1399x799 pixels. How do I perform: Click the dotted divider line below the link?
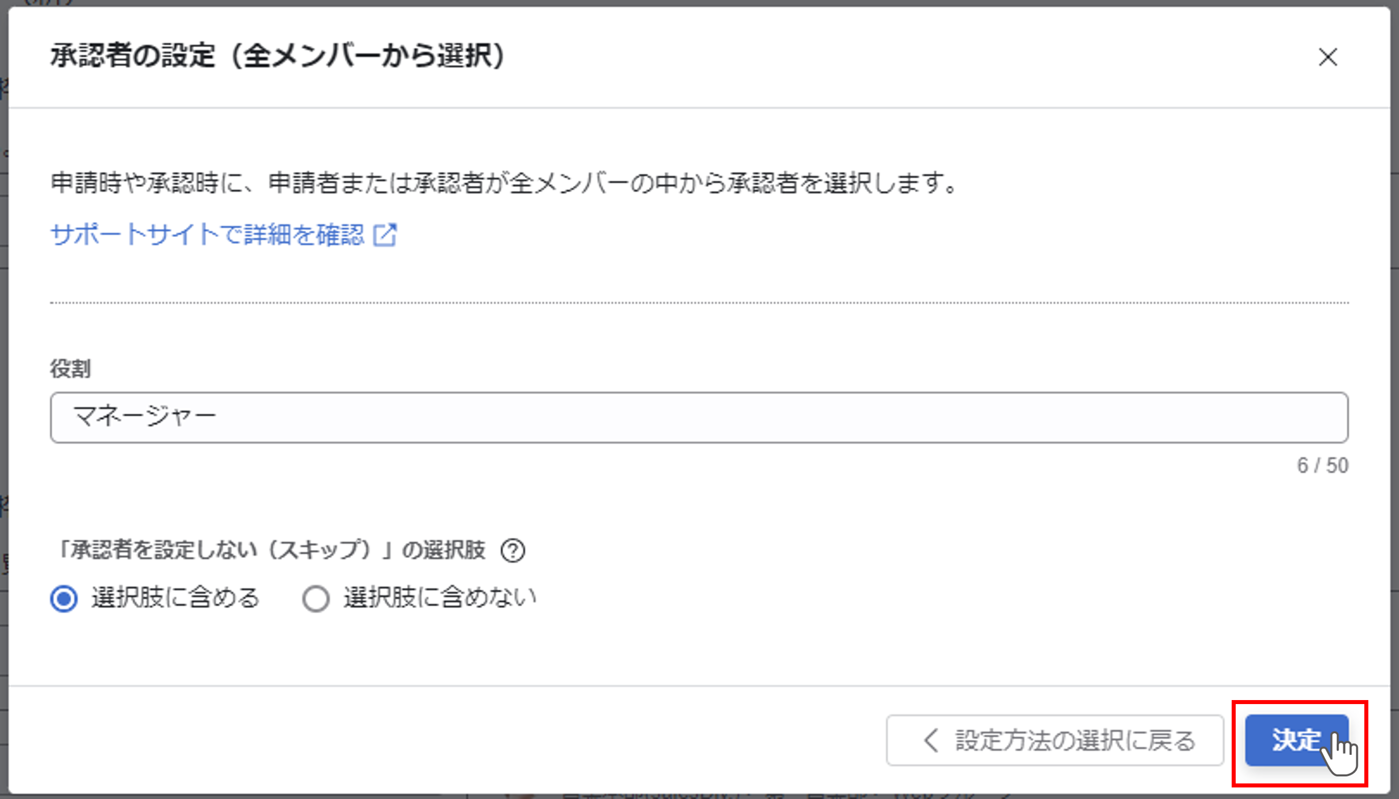699,302
